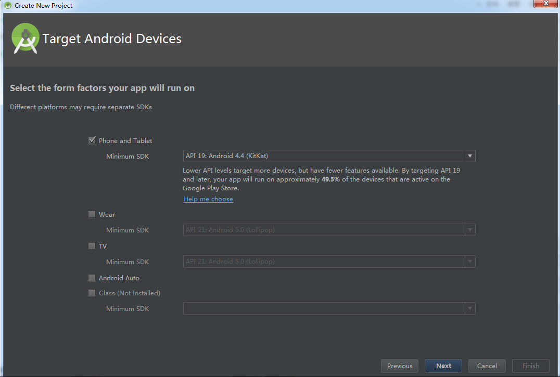
Task: Open the Glass Minimum SDK dropdown
Action: pos(470,308)
